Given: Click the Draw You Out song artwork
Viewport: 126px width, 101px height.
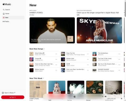Looking at the screenshot, I should (x=63, y=54).
